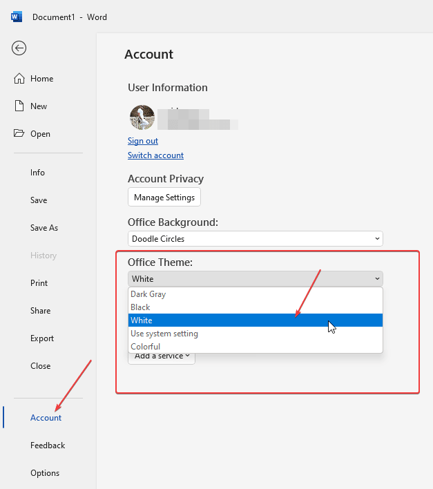Screen dimensions: 433x489
Task: Open the Info tab
Action: click(37, 173)
